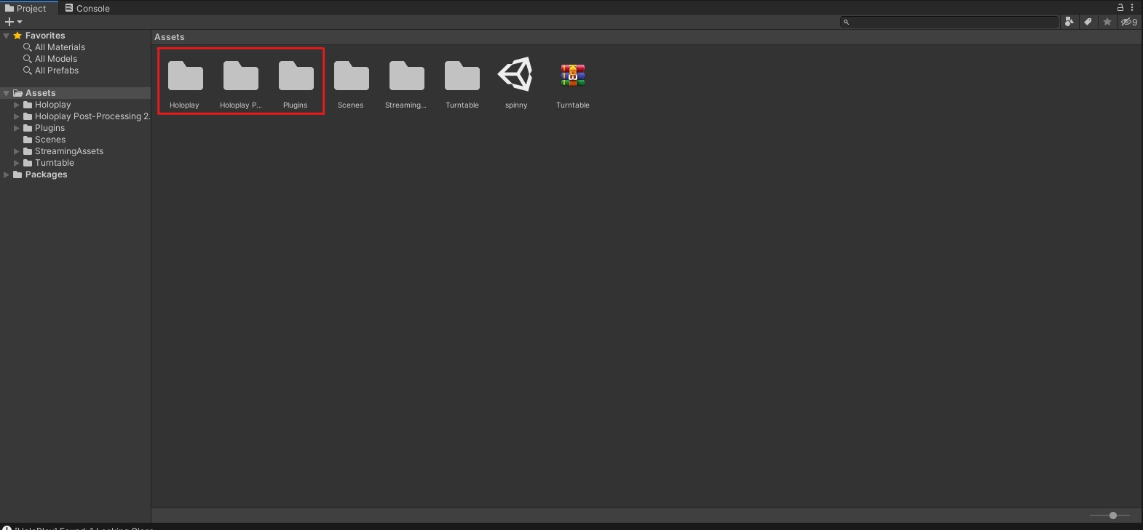Expand the StreamingAssets folder arrow

(x=17, y=151)
